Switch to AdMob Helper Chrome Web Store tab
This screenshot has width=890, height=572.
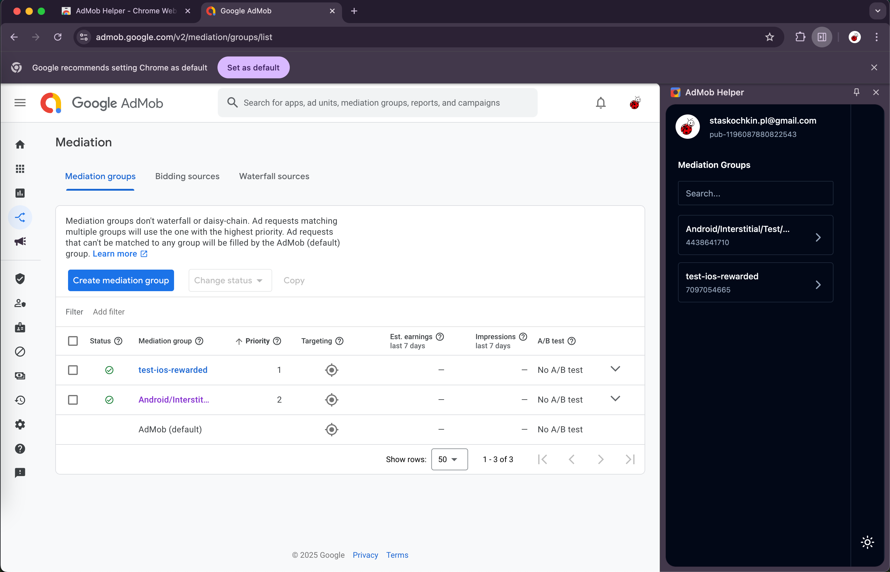tap(126, 11)
